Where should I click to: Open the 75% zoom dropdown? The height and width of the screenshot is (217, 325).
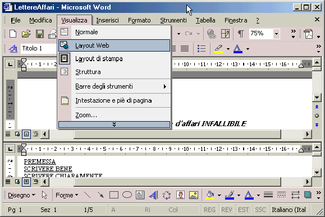[x=276, y=34]
